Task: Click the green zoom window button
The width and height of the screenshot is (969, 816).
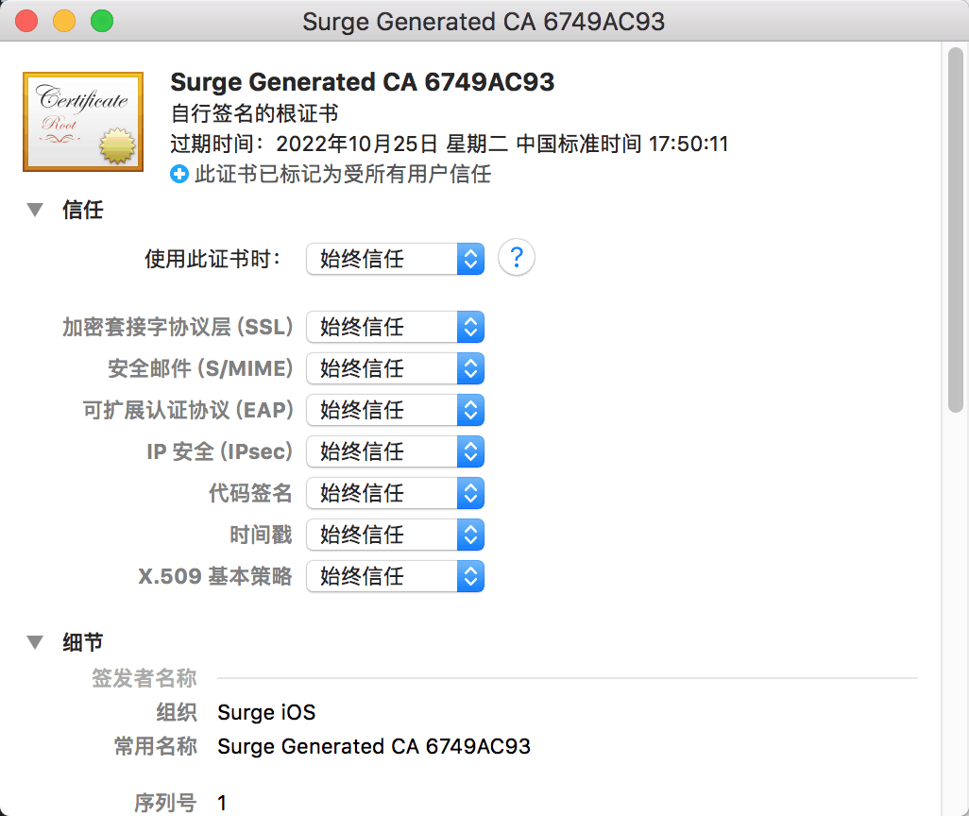Action: (102, 21)
